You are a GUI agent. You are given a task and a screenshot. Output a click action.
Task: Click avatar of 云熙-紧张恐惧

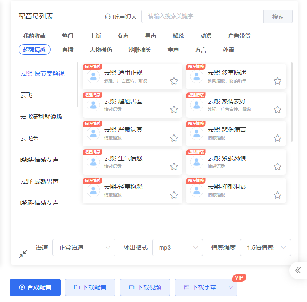tap(197, 162)
